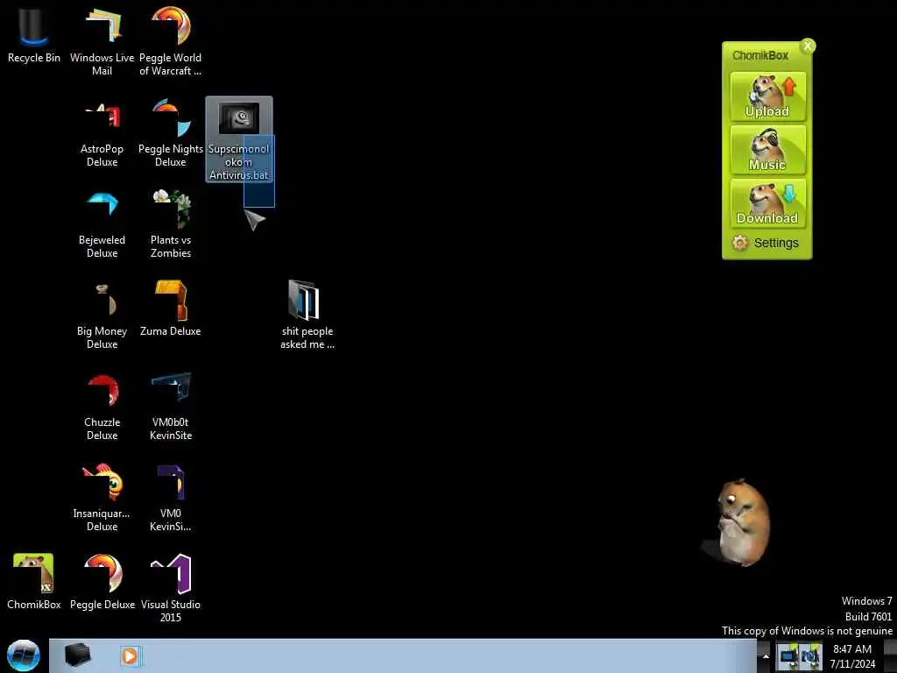Select the 'shit people asked me' folder
The height and width of the screenshot is (673, 897).
click(307, 315)
